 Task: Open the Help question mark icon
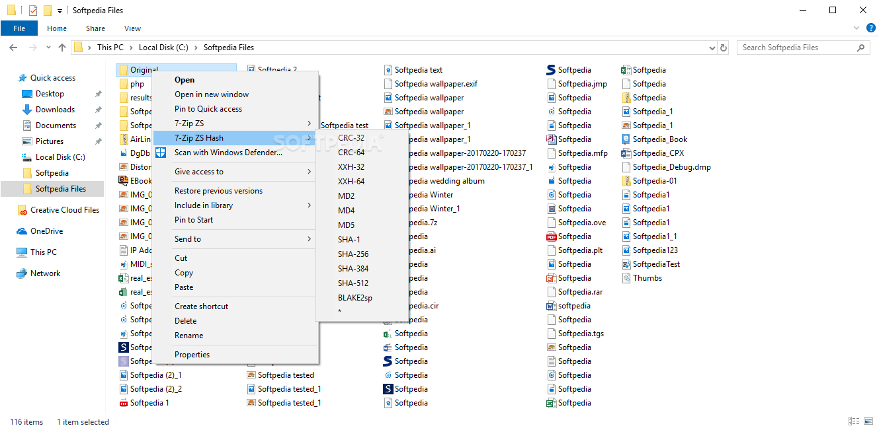pos(871,28)
